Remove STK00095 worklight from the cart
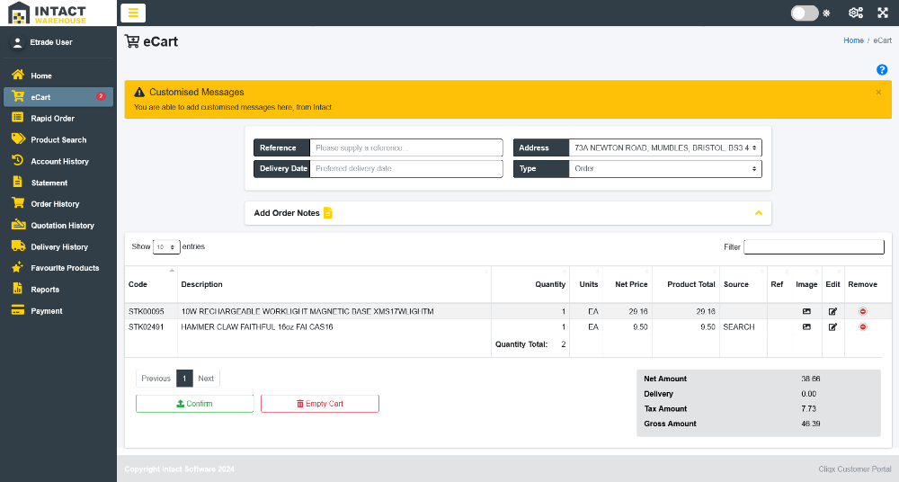The image size is (899, 482). point(863,311)
